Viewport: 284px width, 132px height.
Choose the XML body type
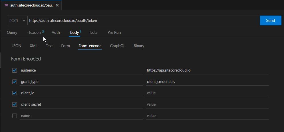click(x=33, y=46)
